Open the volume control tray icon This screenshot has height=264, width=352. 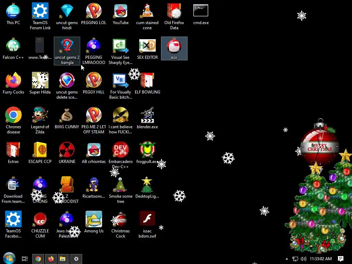[x=303, y=259]
